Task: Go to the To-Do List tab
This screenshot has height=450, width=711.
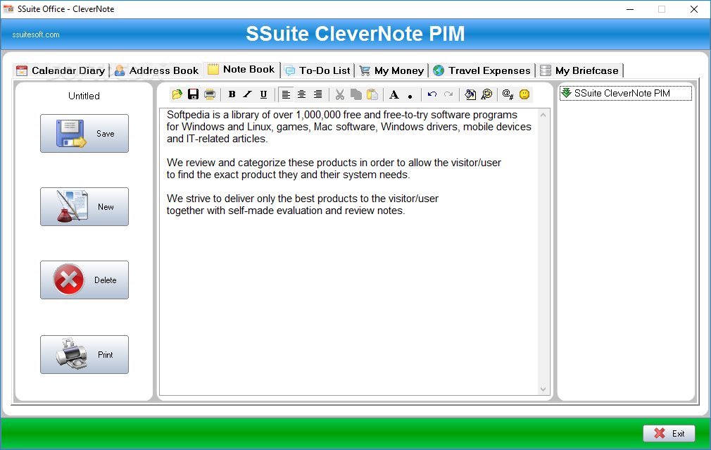Action: click(317, 70)
